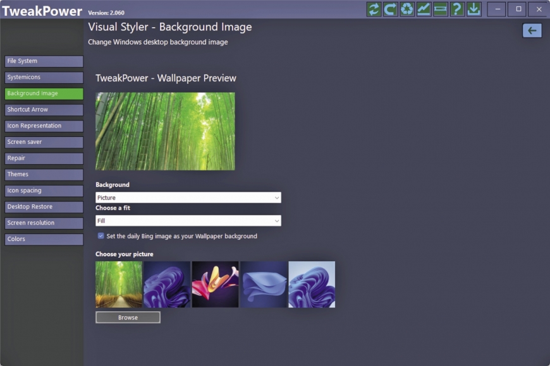Go back using the left arrow button
Image resolution: width=550 pixels, height=366 pixels.
pos(532,30)
